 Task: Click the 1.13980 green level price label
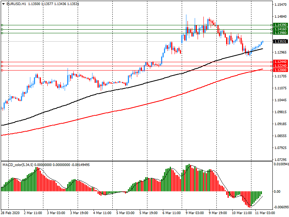pos(280,33)
